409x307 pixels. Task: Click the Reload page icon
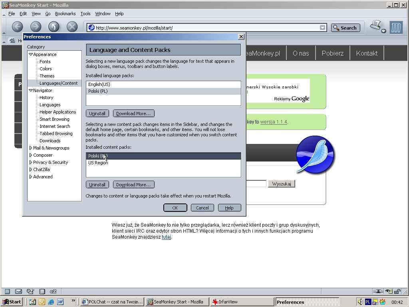pos(54,27)
